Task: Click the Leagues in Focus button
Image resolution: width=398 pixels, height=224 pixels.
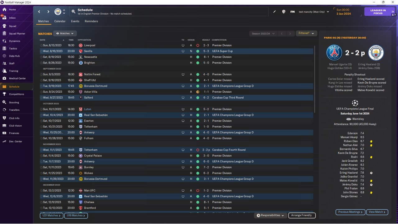Action: (378, 12)
